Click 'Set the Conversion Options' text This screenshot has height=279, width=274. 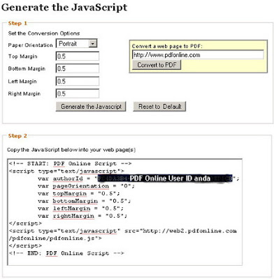click(x=44, y=33)
